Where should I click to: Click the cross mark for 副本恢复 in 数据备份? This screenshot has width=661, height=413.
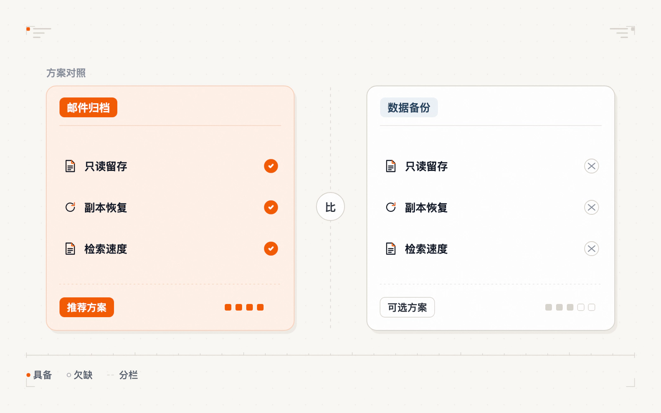click(592, 207)
